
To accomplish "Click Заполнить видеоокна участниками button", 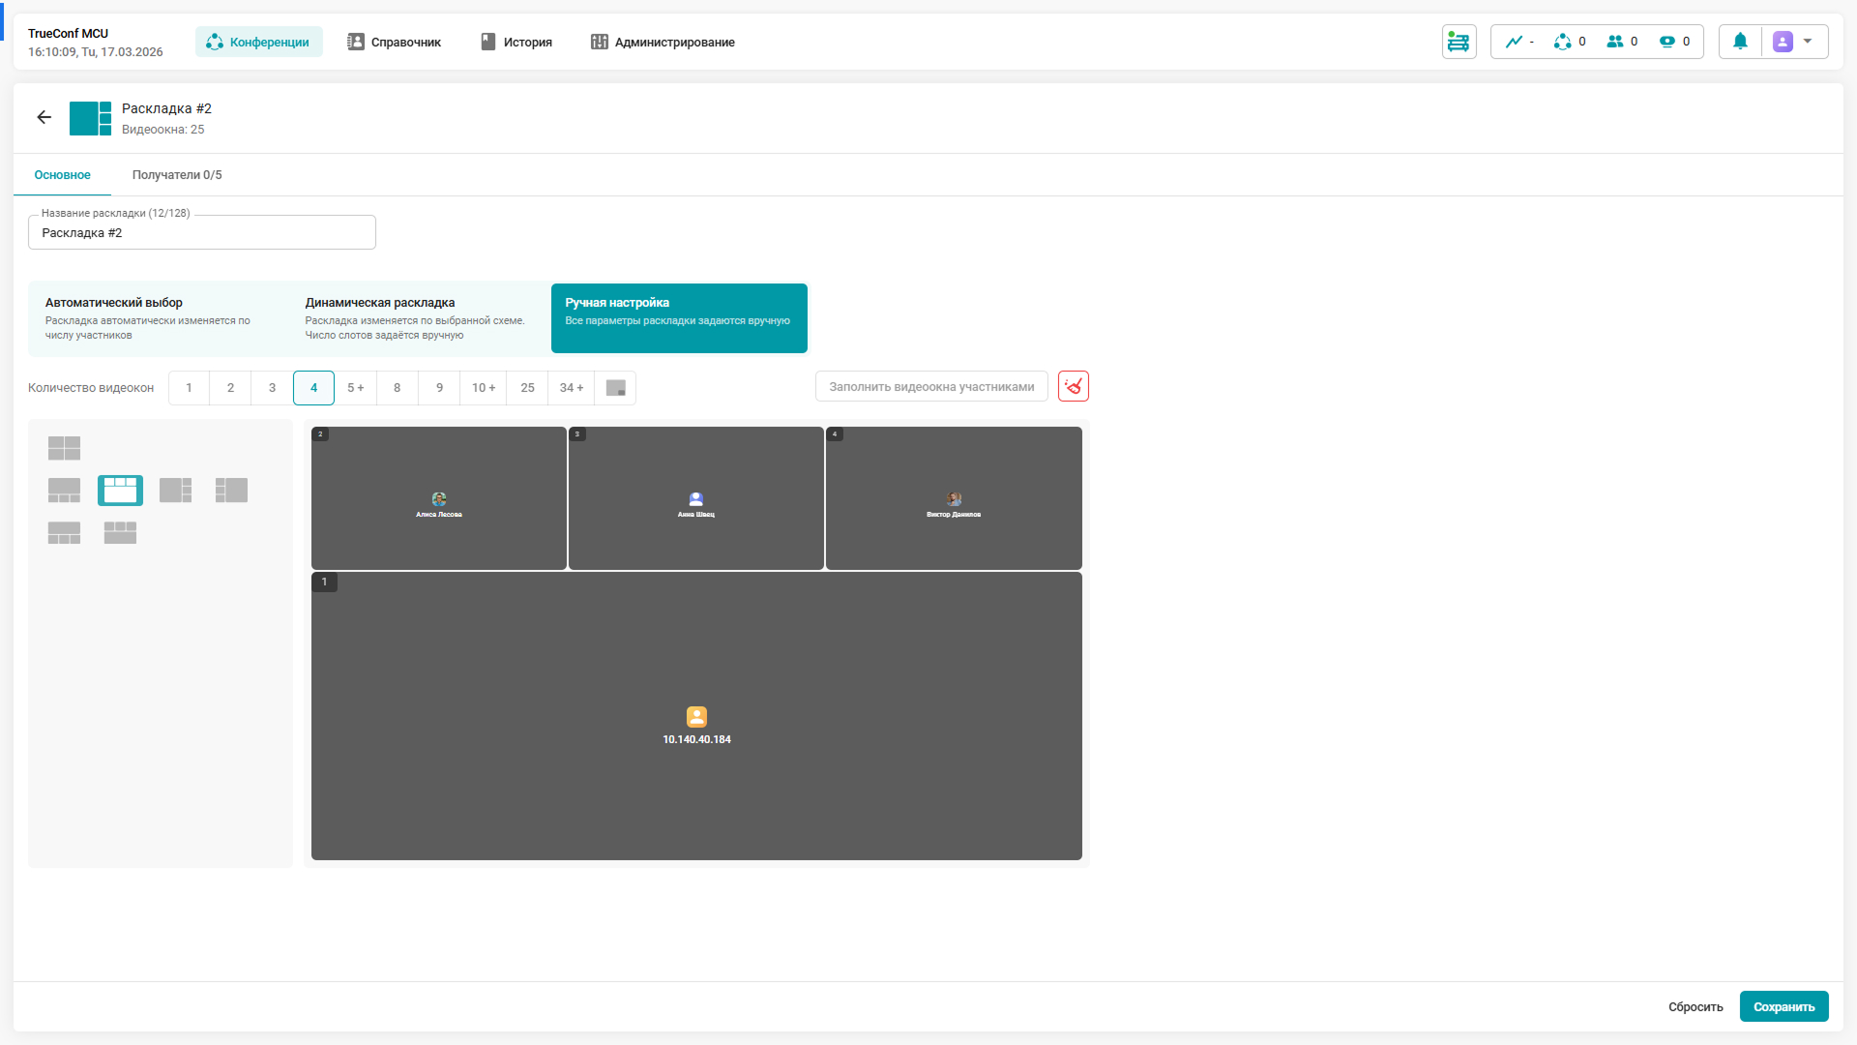I will click(x=931, y=387).
